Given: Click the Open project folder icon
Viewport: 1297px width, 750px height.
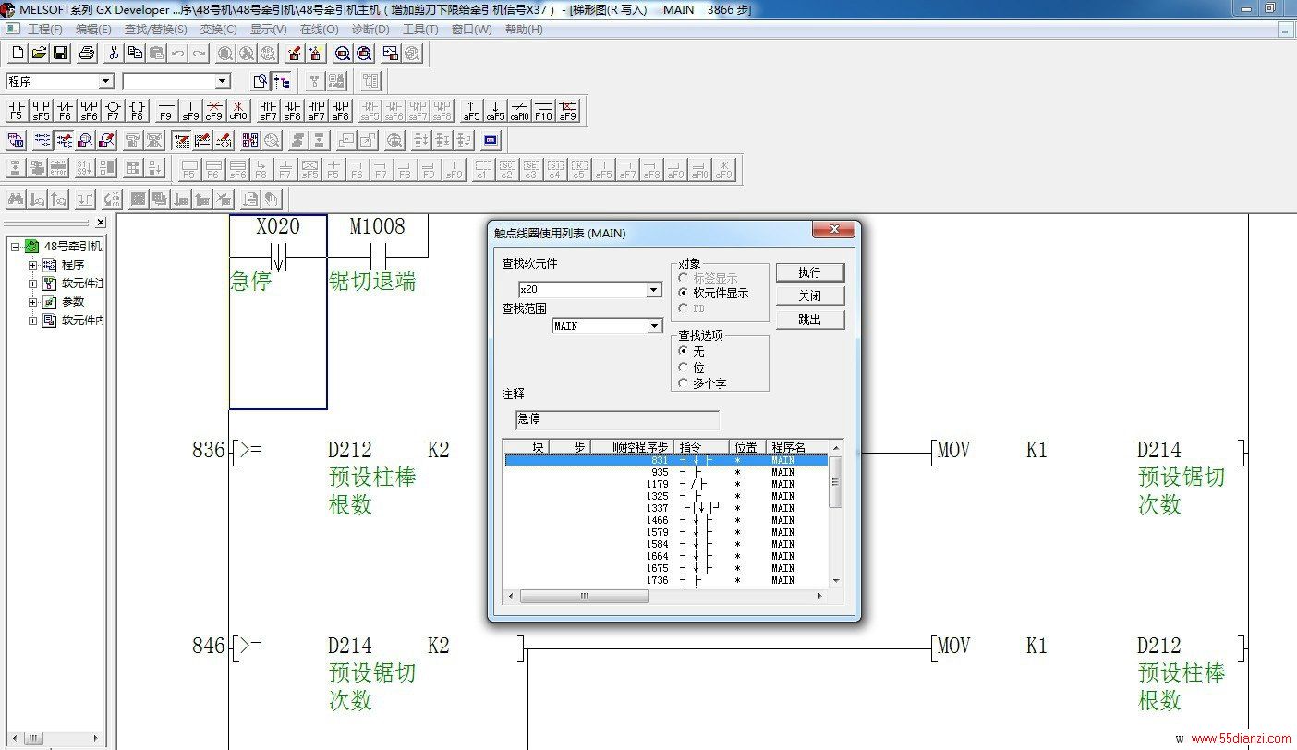Looking at the screenshot, I should pyautogui.click(x=40, y=54).
